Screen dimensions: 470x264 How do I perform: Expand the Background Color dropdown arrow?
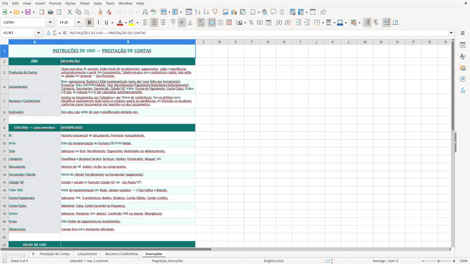coord(137,23)
